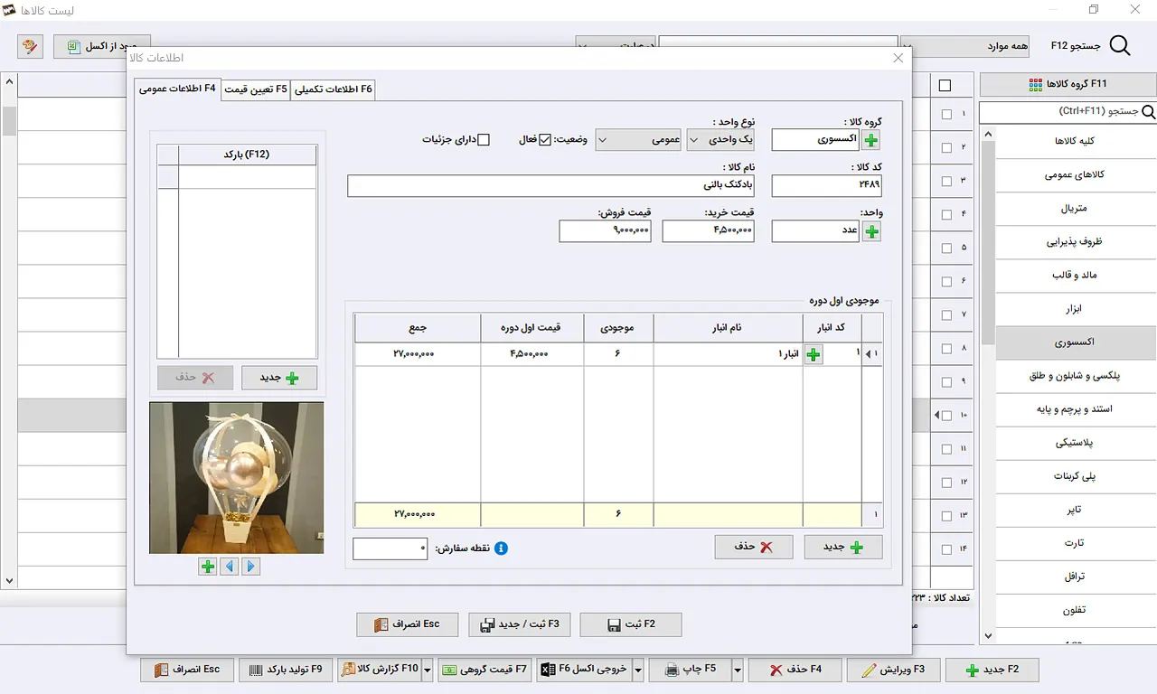
Task: Show next product image with right arrow
Action: 251,567
